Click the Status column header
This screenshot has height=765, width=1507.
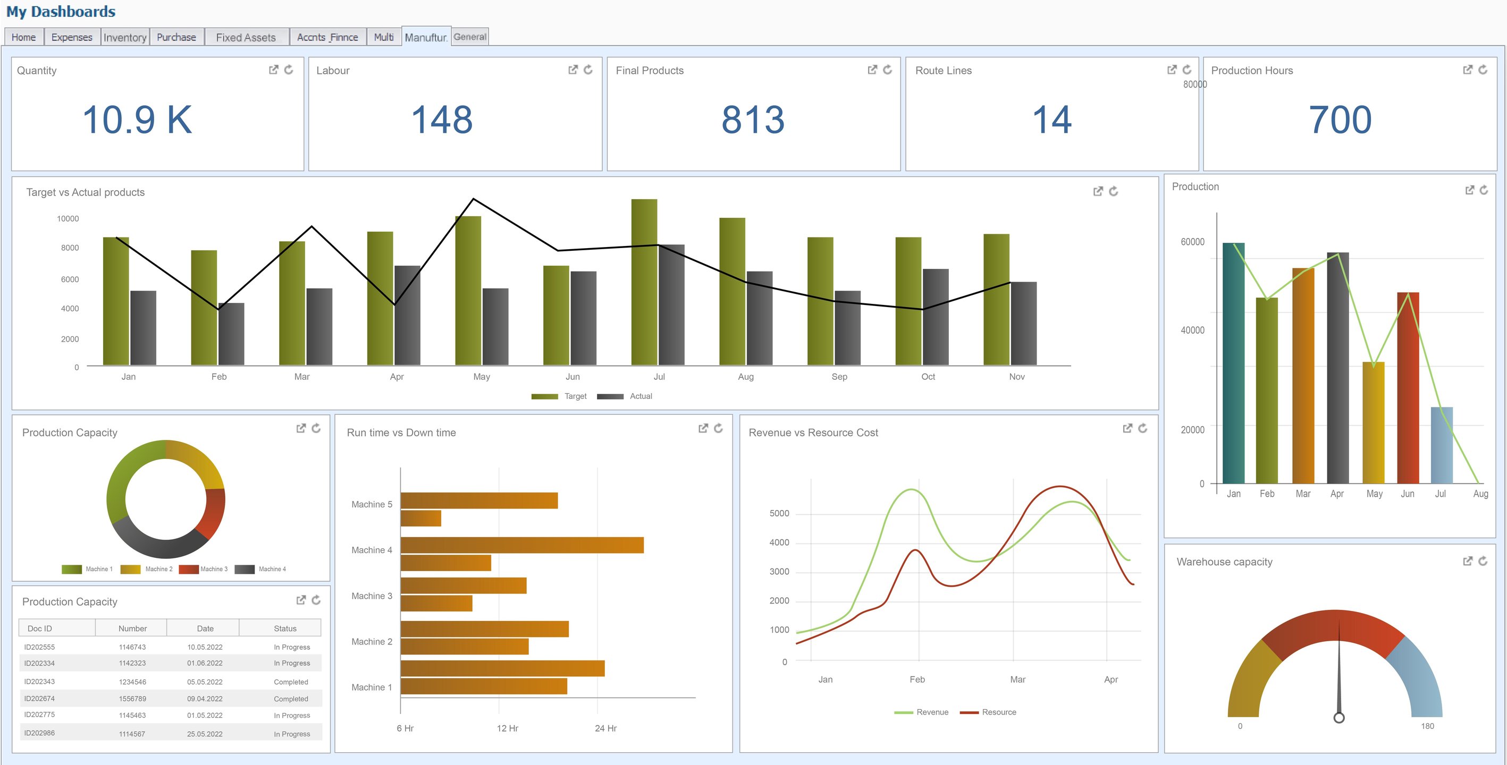(x=285, y=628)
